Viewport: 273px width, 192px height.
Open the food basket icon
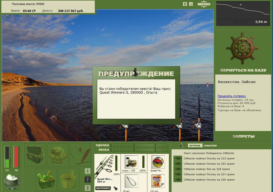point(46,179)
